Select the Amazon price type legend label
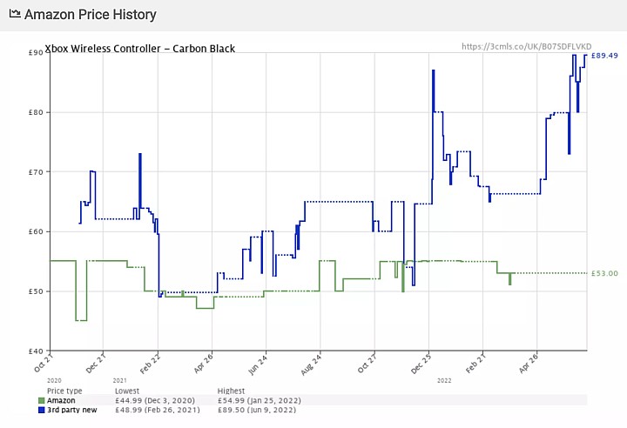Screen dimensions: 627x428 point(63,400)
